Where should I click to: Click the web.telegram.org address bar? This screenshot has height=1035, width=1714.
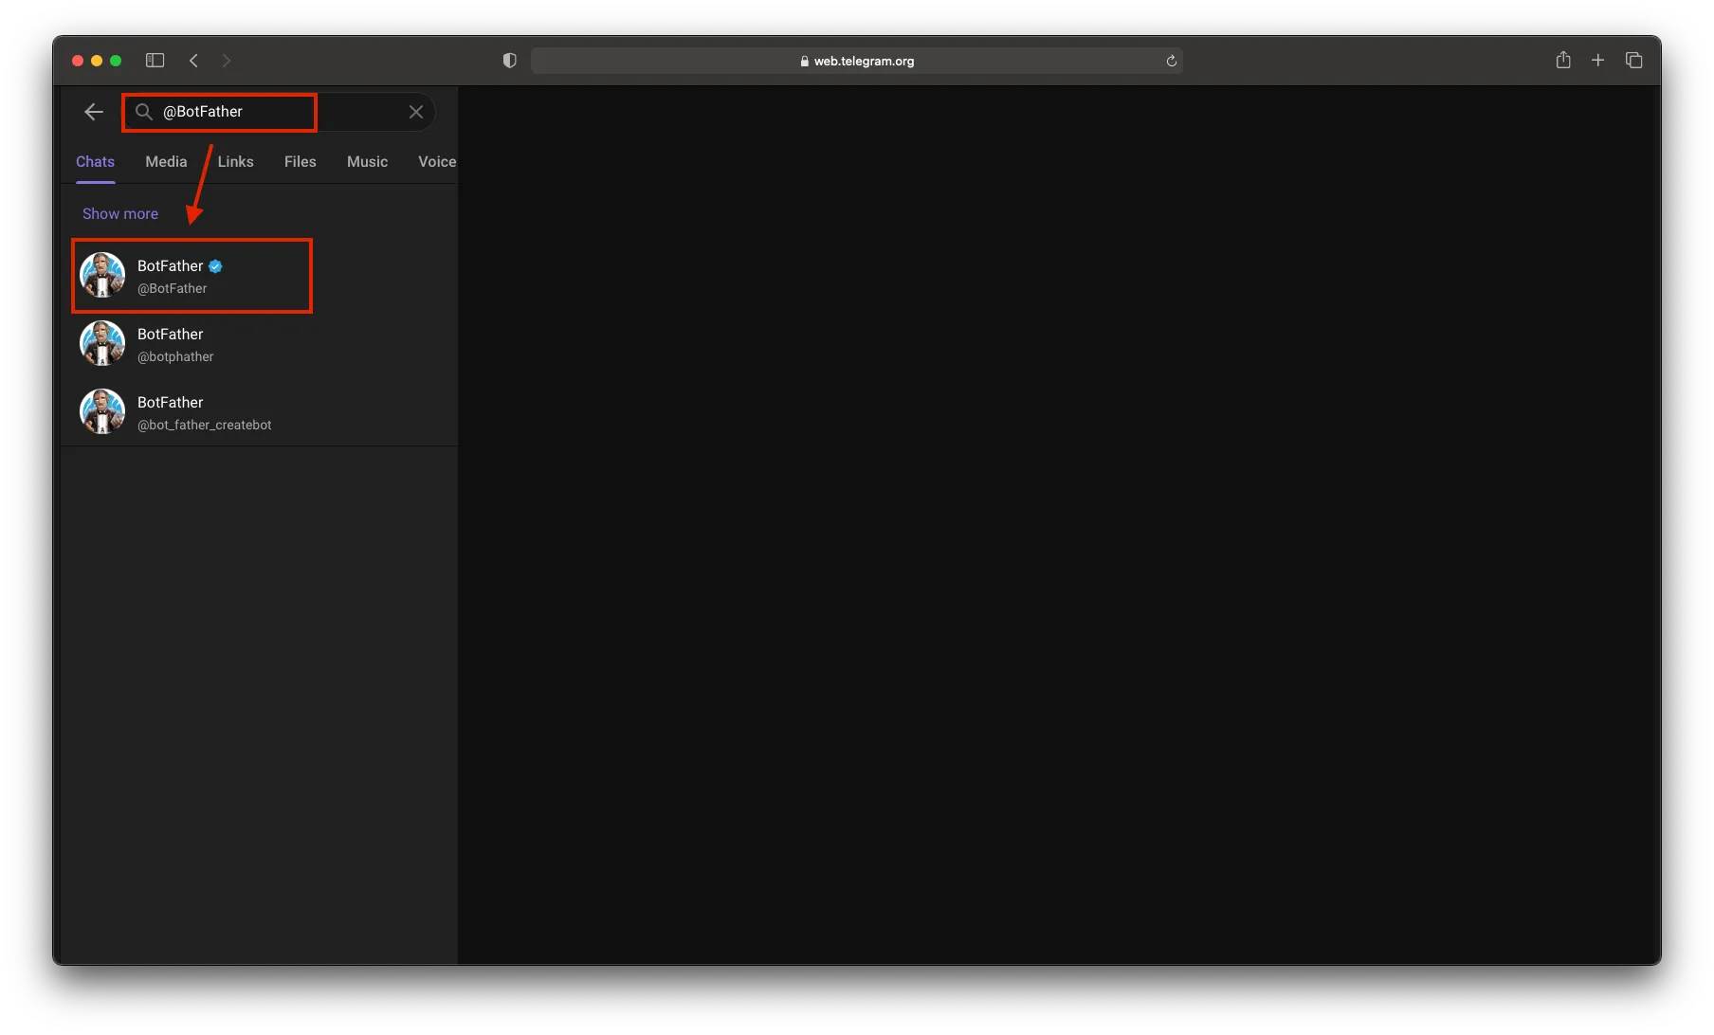point(857,61)
